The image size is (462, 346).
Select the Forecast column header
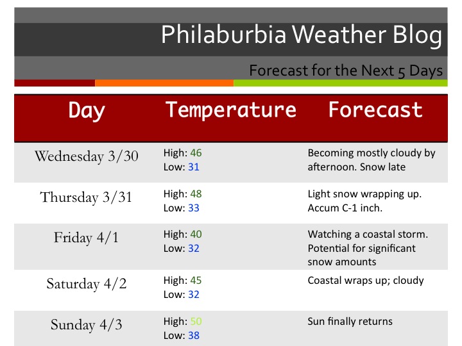(x=375, y=110)
